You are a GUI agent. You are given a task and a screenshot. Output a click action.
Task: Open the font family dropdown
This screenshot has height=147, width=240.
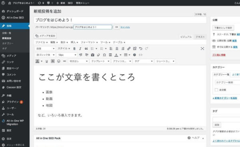(45, 55)
